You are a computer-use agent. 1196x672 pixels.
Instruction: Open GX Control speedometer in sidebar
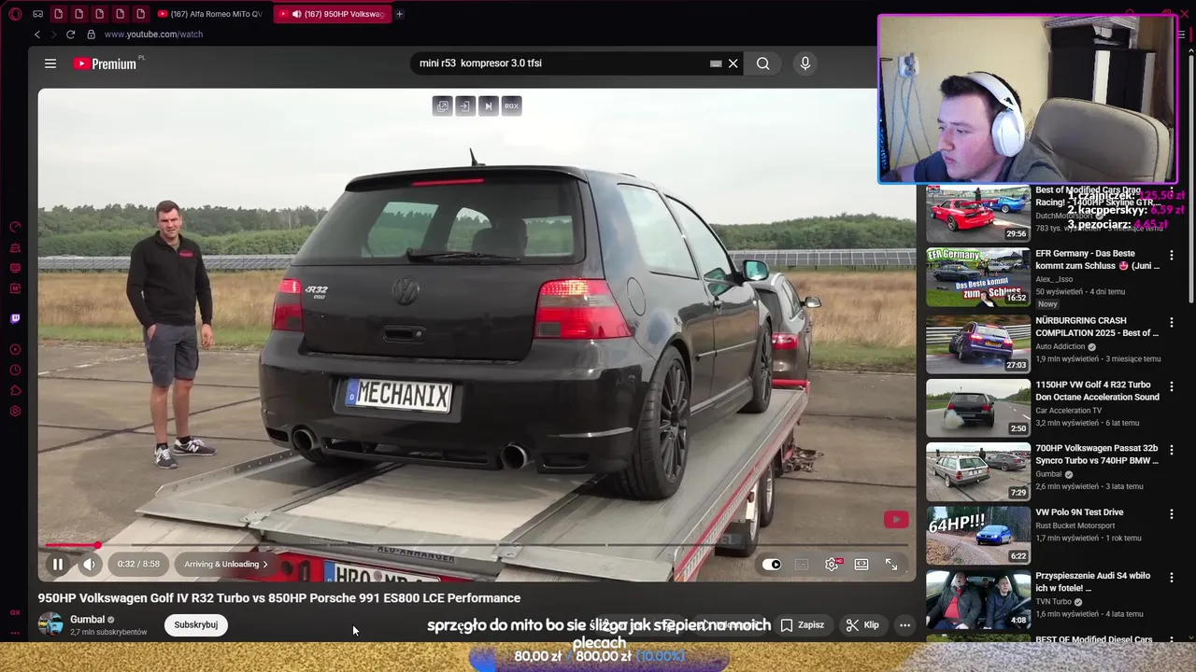tap(15, 227)
